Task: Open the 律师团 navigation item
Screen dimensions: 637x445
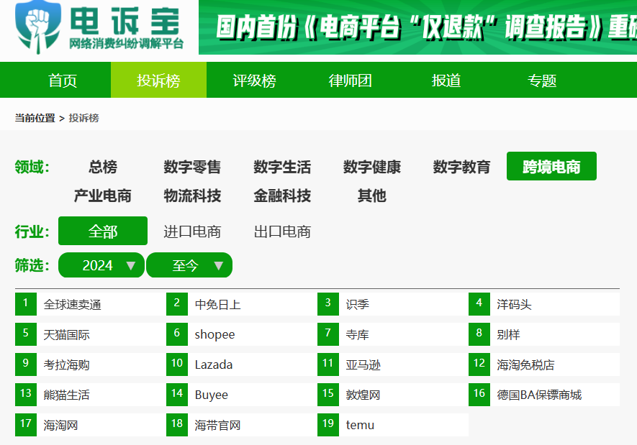Action: pos(351,81)
